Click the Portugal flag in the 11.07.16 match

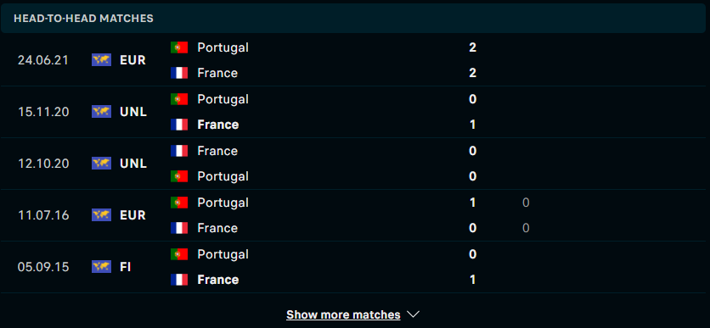click(179, 202)
